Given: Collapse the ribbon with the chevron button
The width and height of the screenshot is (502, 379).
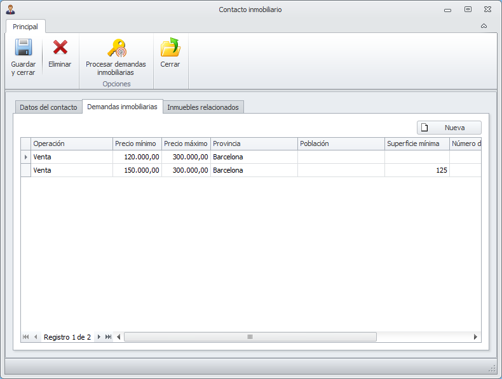Looking at the screenshot, I should 484,26.
